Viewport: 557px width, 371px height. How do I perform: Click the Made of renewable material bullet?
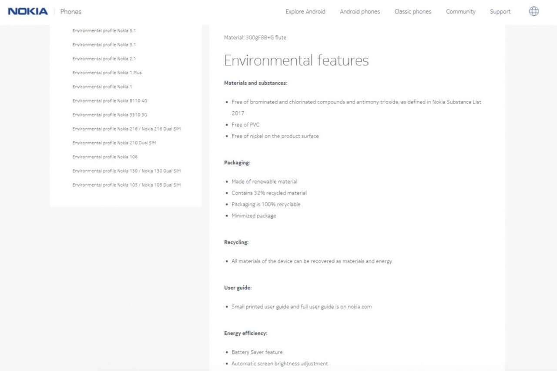click(x=265, y=181)
